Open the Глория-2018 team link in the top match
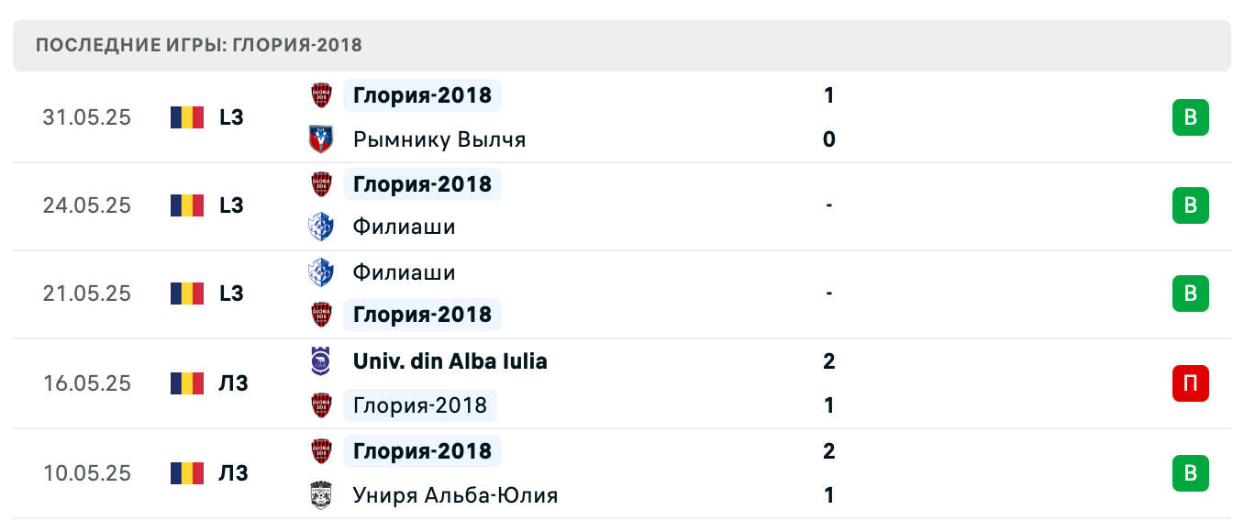1244x532 pixels. 421,95
